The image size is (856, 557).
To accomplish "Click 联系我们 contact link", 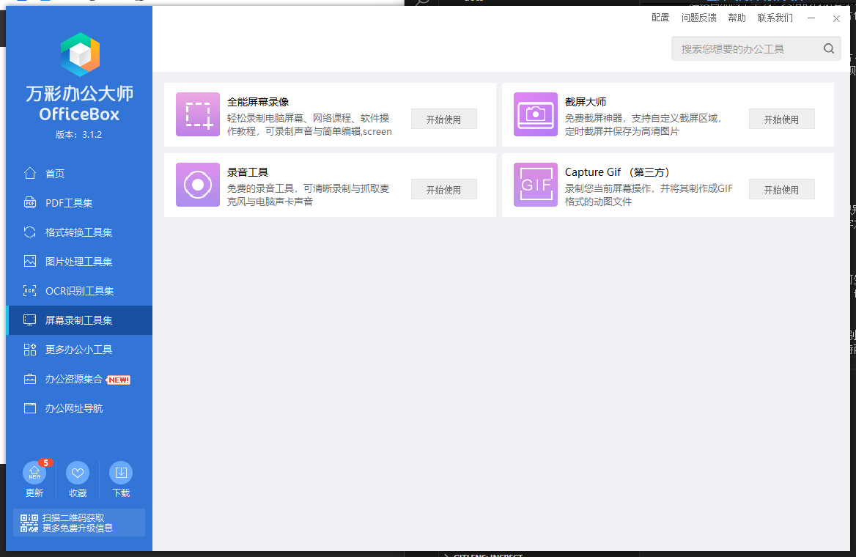I will pos(775,18).
